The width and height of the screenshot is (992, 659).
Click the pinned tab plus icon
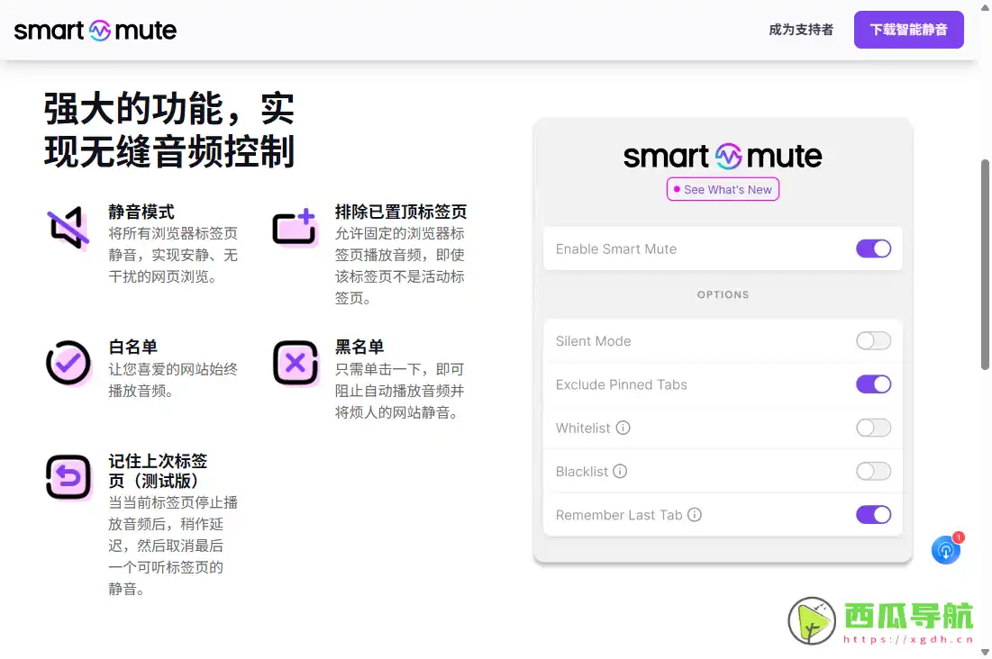[295, 227]
